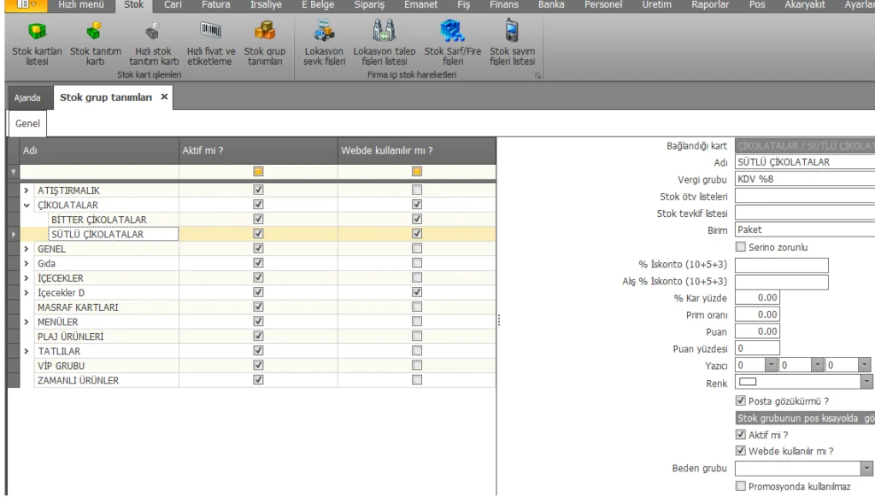This screenshot has width=875, height=497.
Task: Open the first Yazıcı dropdown
Action: [x=771, y=365]
